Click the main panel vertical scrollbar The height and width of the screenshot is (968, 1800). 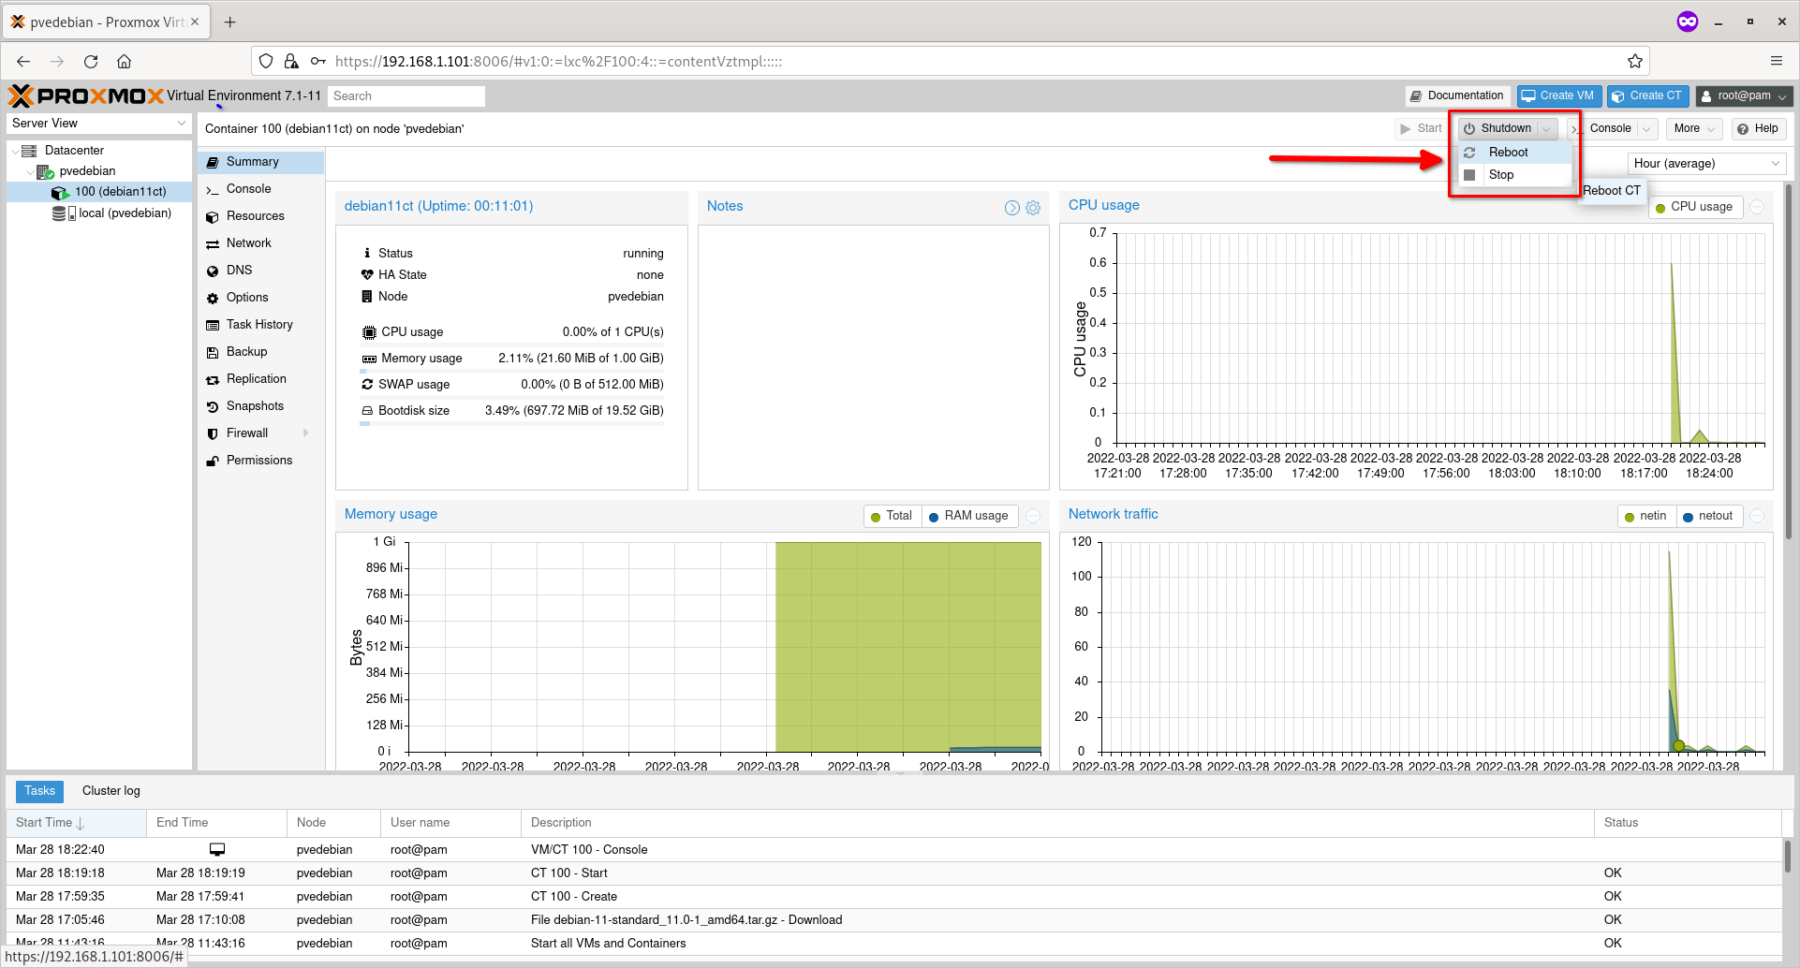(1788, 360)
